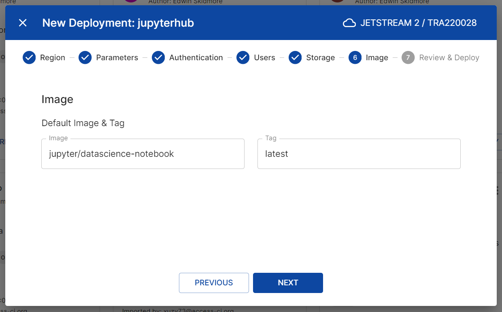Click the grey step 7 circle
The height and width of the screenshot is (312, 502).
pos(408,58)
